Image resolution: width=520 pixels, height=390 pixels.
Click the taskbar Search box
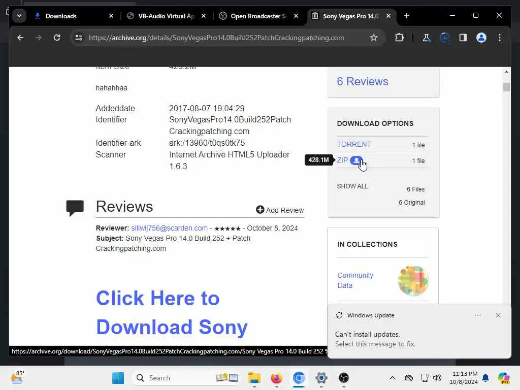tap(186, 378)
